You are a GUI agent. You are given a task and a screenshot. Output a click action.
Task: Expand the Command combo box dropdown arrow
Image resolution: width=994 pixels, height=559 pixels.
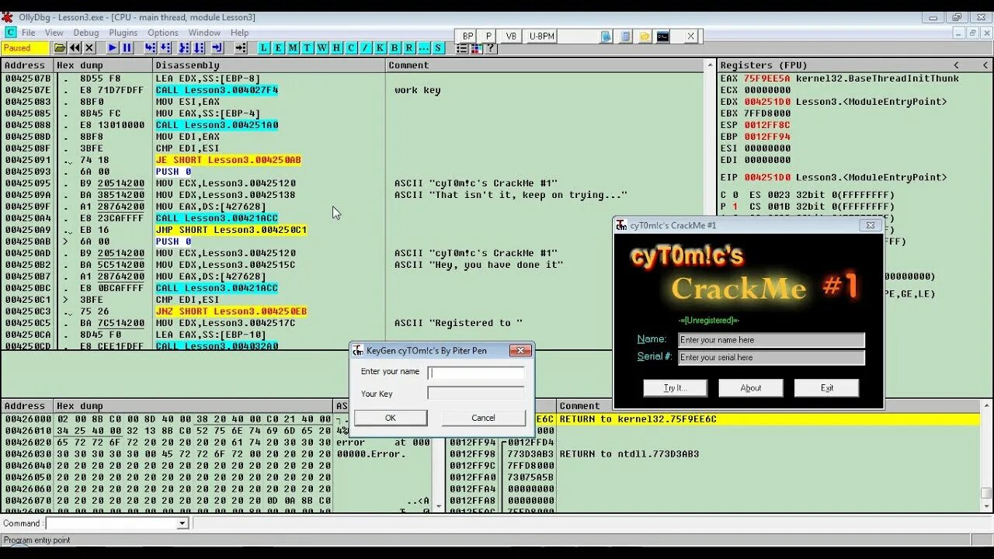pos(182,523)
